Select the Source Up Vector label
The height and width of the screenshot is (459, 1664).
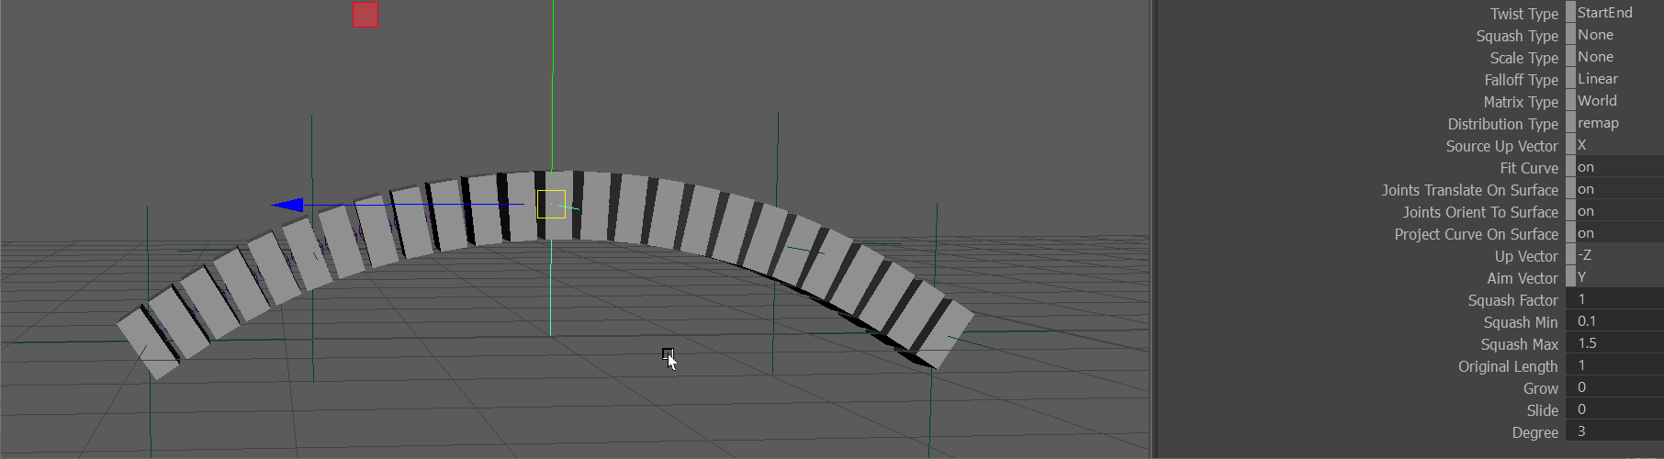1501,146
